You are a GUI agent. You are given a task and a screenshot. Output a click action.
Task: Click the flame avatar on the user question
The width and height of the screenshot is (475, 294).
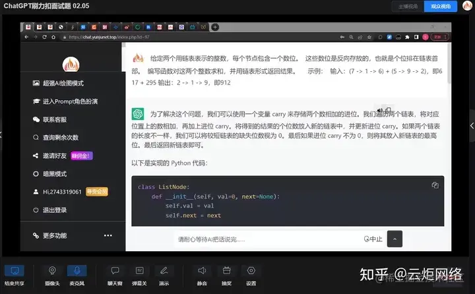point(138,58)
